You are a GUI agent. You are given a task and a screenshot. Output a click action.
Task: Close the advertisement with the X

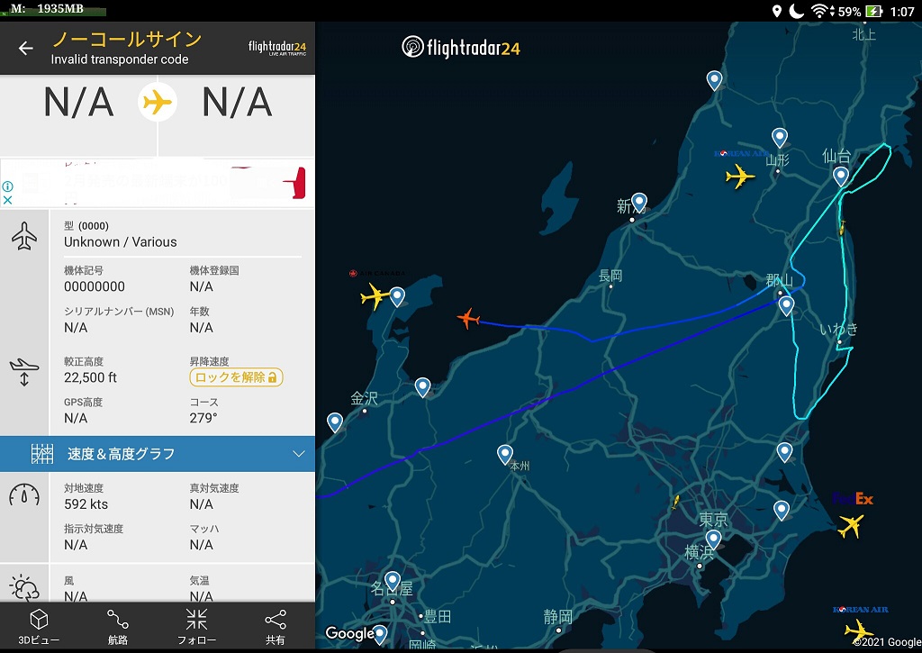(x=7, y=200)
